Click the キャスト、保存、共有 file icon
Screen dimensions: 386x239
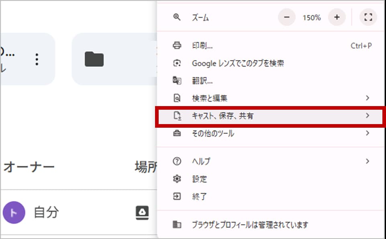pos(177,116)
